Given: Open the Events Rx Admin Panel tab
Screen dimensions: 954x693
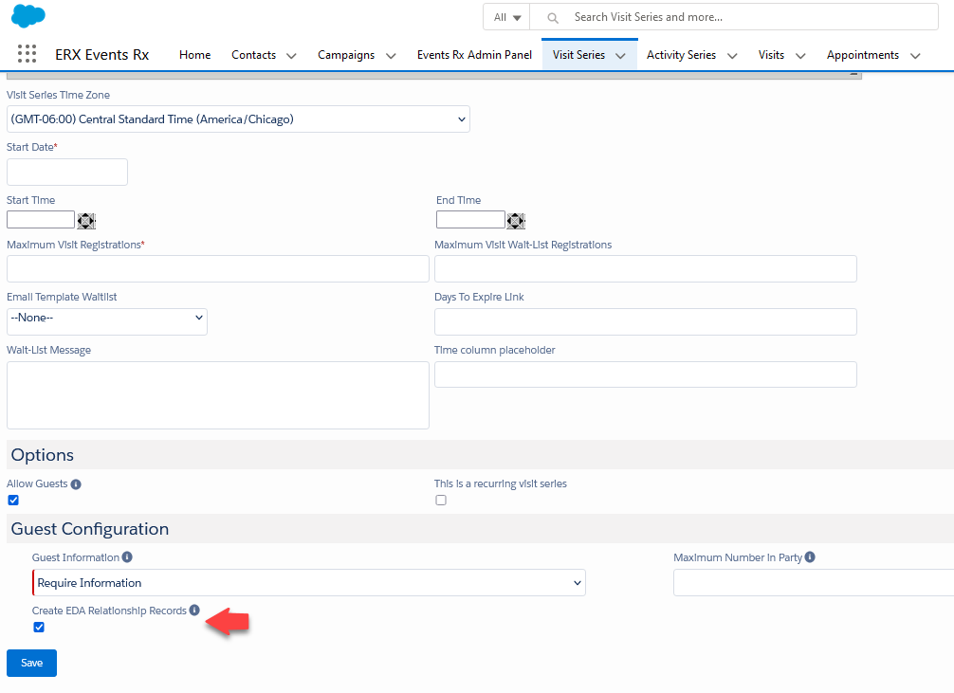Looking at the screenshot, I should coord(474,55).
